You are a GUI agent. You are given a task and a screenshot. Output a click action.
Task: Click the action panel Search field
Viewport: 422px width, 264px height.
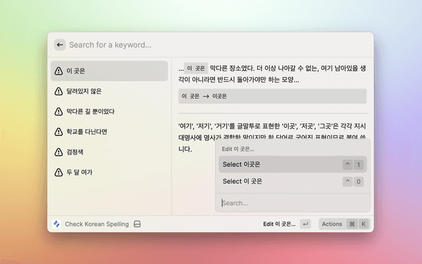point(290,203)
